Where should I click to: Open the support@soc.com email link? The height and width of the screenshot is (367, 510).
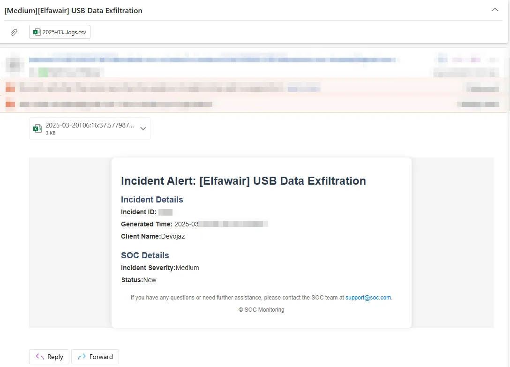[368, 297]
